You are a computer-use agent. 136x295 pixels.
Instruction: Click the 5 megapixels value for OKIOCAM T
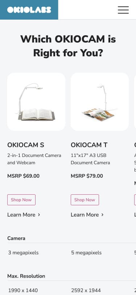click(86, 252)
